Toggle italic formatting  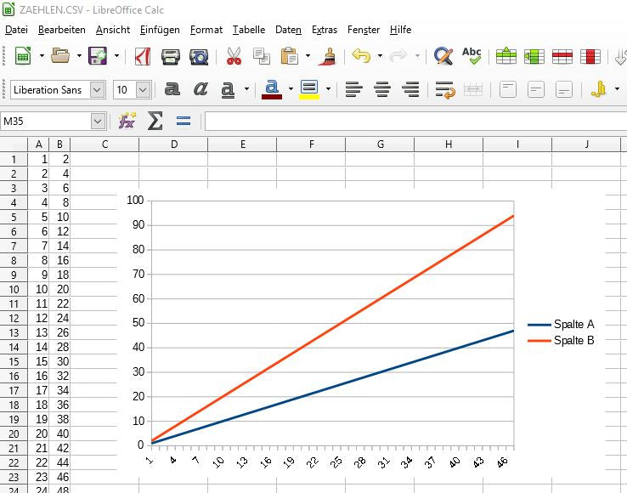click(x=201, y=89)
